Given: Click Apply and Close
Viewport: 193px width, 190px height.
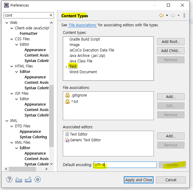Looking at the screenshot, I should (139, 180).
